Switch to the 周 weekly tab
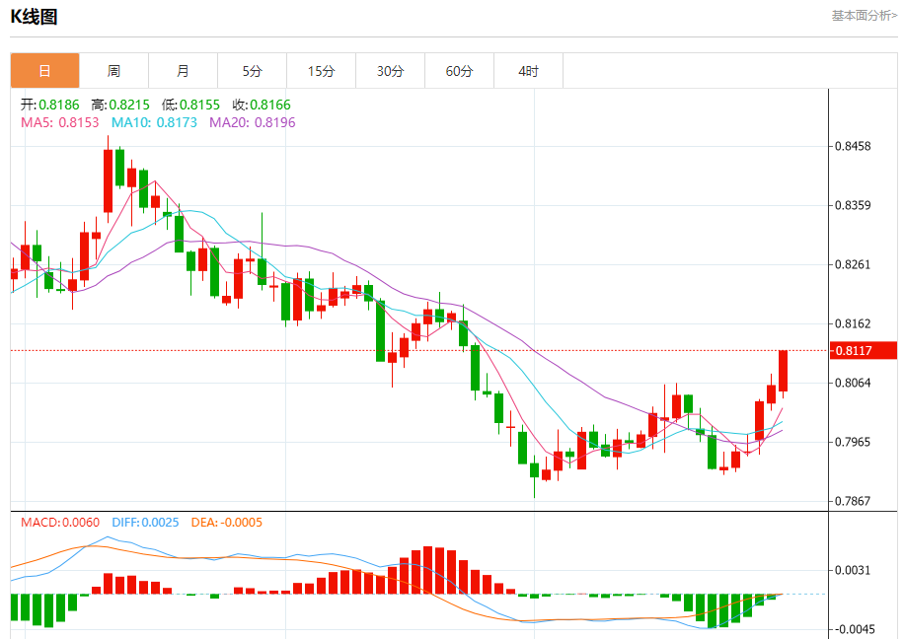The height and width of the screenshot is (639, 904). [x=114, y=71]
